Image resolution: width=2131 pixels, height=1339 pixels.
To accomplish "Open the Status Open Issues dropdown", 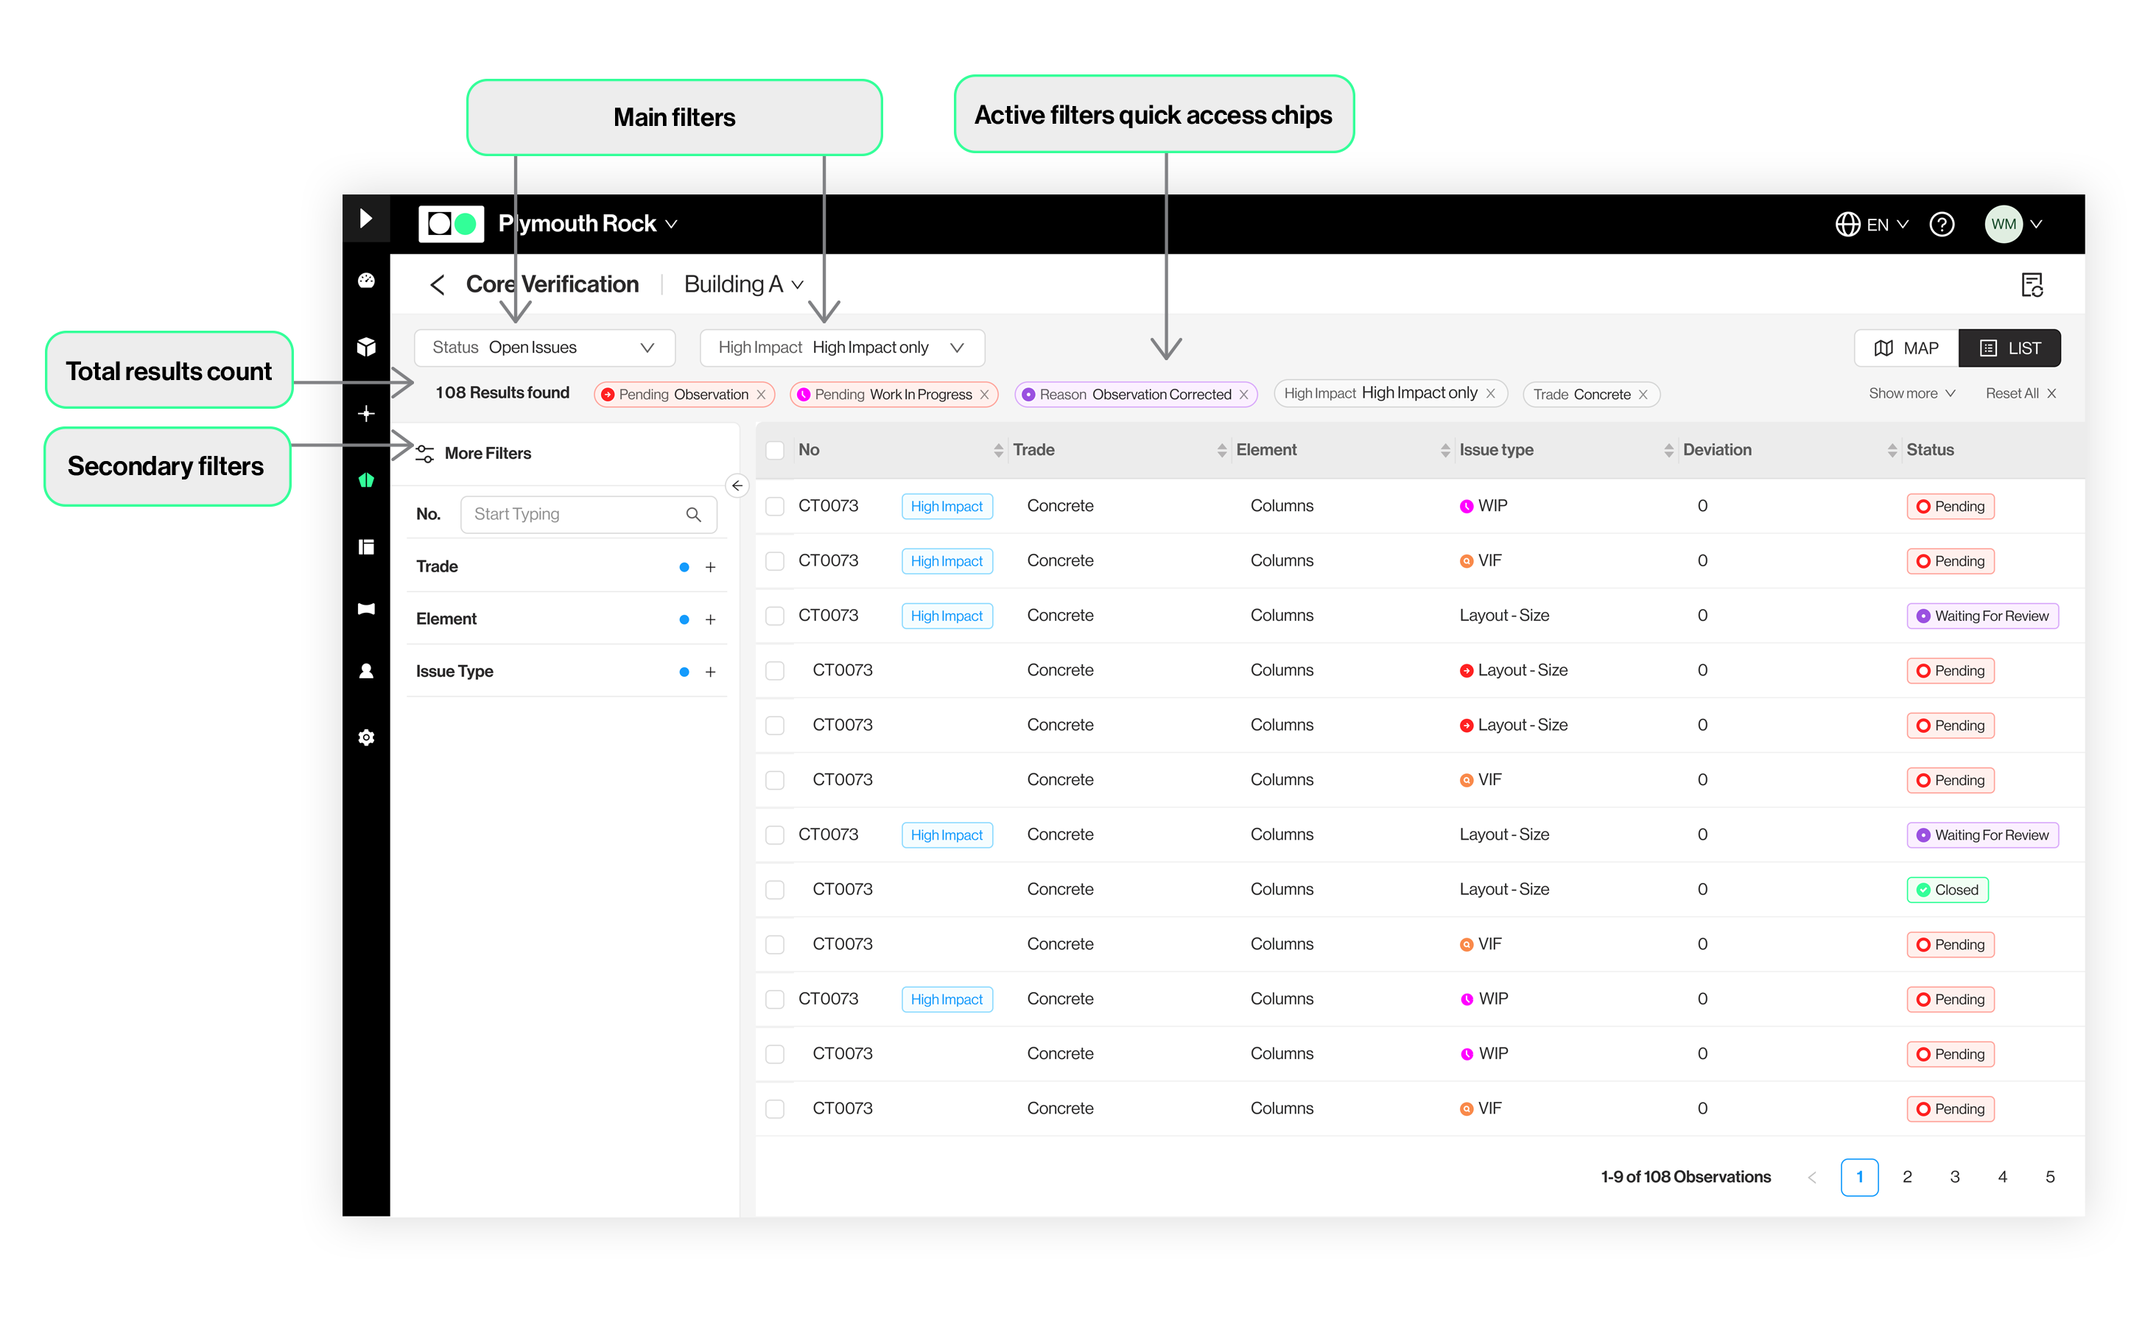I will point(544,348).
